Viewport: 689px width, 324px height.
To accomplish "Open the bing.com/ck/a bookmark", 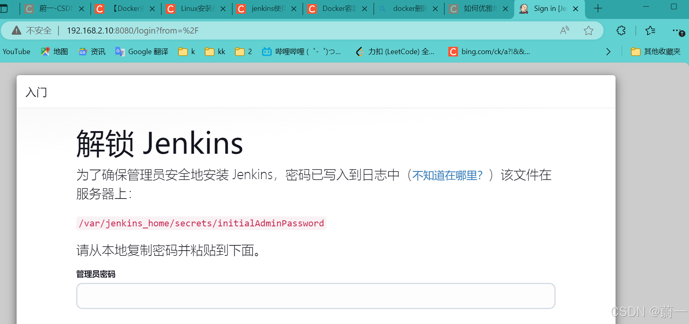I will 489,51.
